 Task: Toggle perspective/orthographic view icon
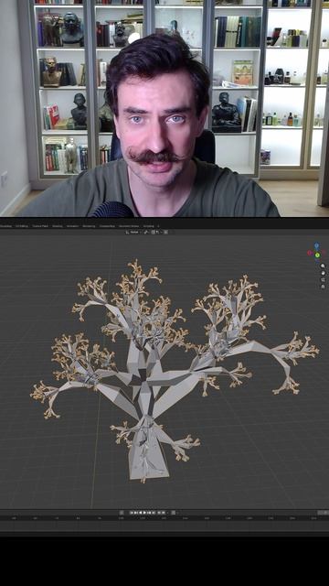coord(323,287)
